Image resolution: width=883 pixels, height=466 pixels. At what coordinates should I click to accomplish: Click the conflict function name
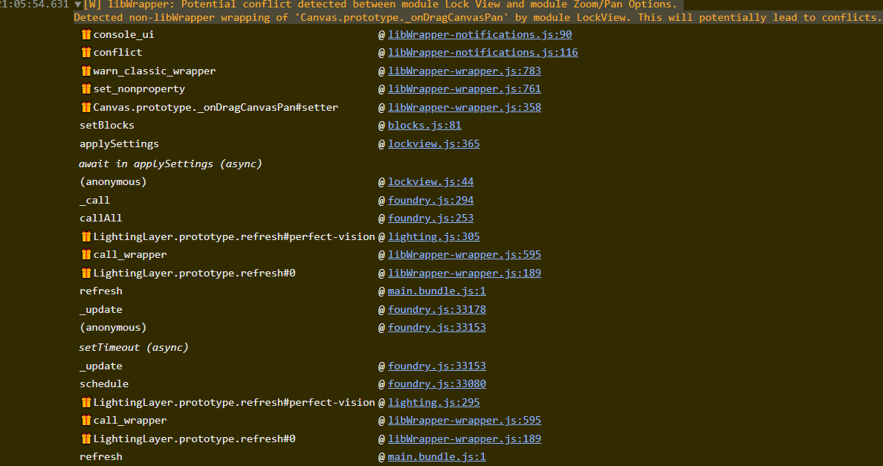(117, 52)
